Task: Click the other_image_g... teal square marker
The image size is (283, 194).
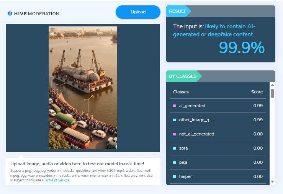Action: click(175, 120)
